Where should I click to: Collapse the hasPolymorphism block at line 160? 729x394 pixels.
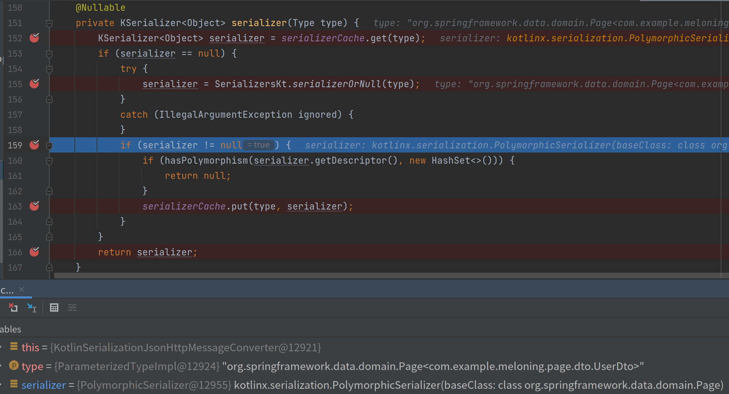click(x=49, y=161)
